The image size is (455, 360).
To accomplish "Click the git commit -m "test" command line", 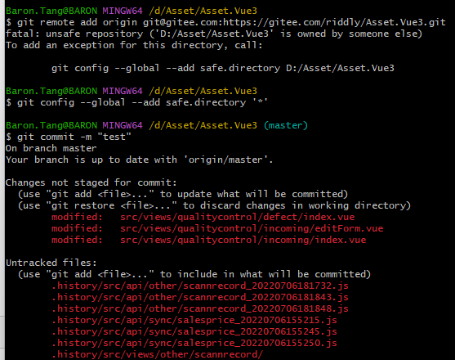I will 69,137.
